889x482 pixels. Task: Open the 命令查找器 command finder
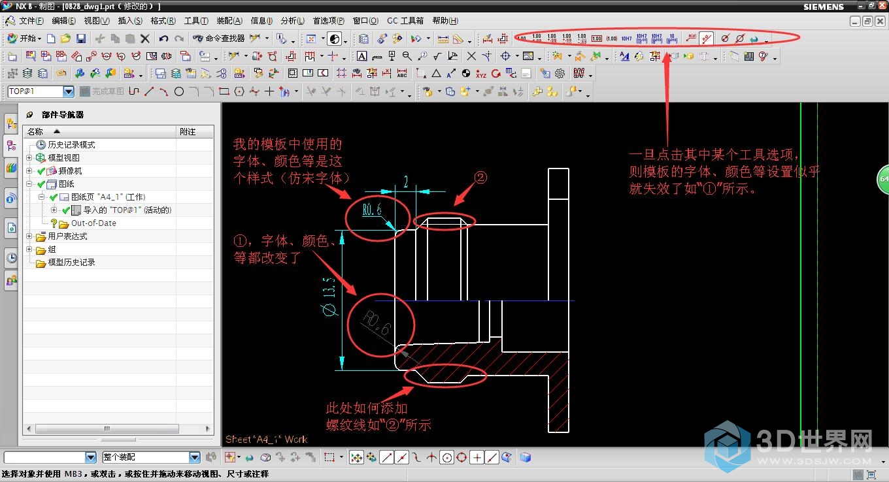click(x=219, y=39)
